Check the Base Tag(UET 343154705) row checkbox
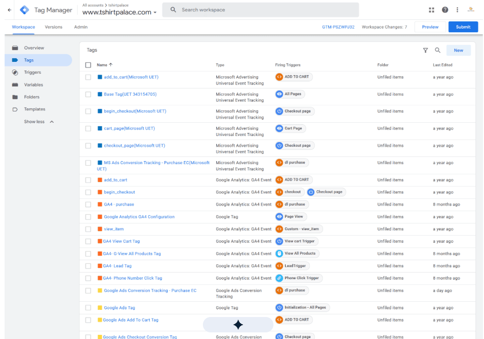The image size is (484, 339). pos(88,94)
